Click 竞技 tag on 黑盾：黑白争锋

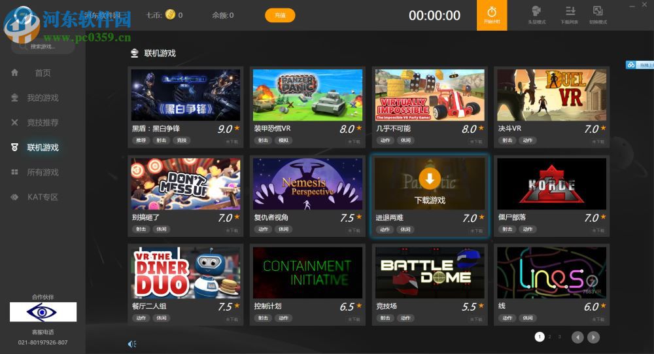[182, 140]
